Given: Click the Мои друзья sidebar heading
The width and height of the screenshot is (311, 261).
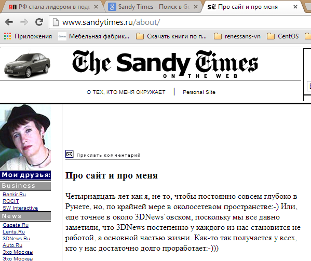Looking at the screenshot, I should pyautogui.click(x=25, y=175).
